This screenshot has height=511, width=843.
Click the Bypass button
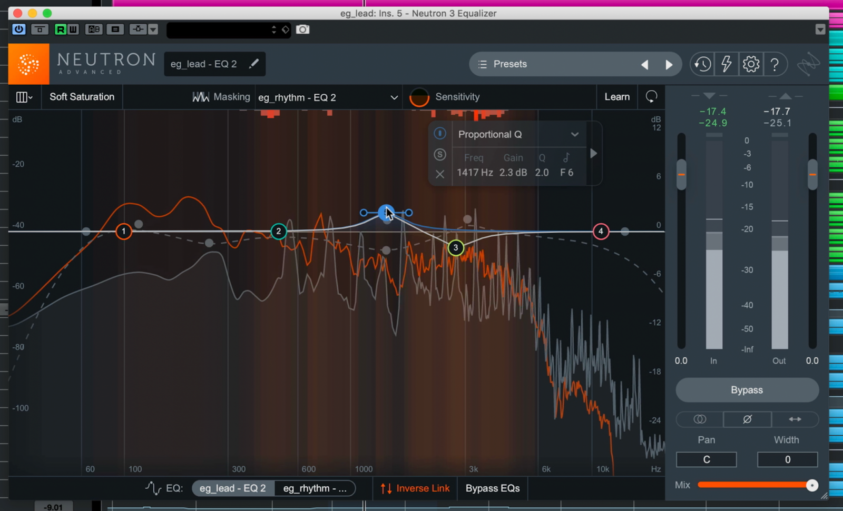(747, 390)
